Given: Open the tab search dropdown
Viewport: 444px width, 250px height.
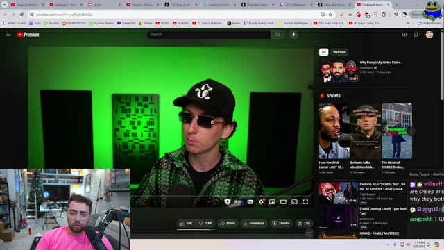Looking at the screenshot, I should pos(5,5).
